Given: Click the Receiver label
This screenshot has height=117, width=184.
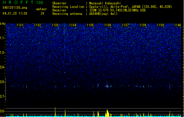Looking at the screenshot, I should tap(59, 10).
